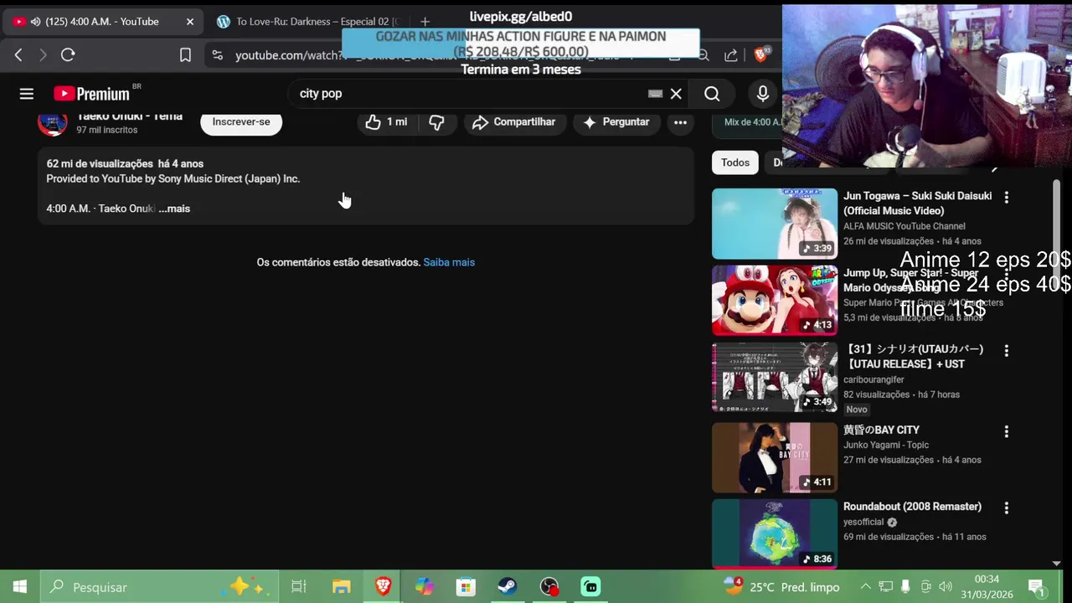Switch to the To Love-Ru: Darkness tab

coord(310,22)
